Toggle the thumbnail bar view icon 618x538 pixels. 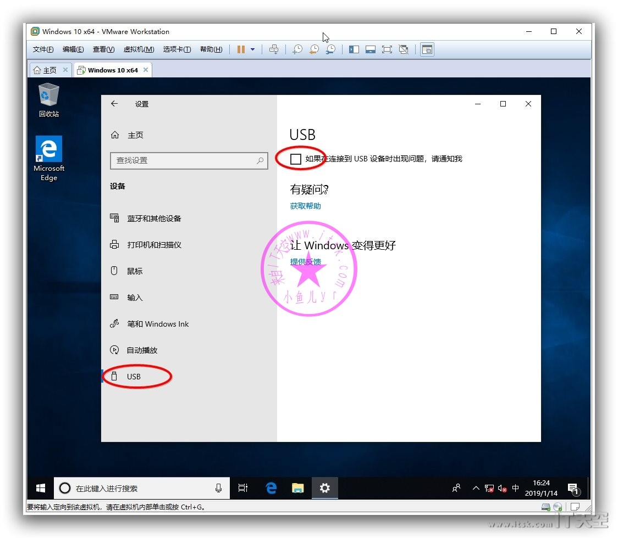pos(371,49)
